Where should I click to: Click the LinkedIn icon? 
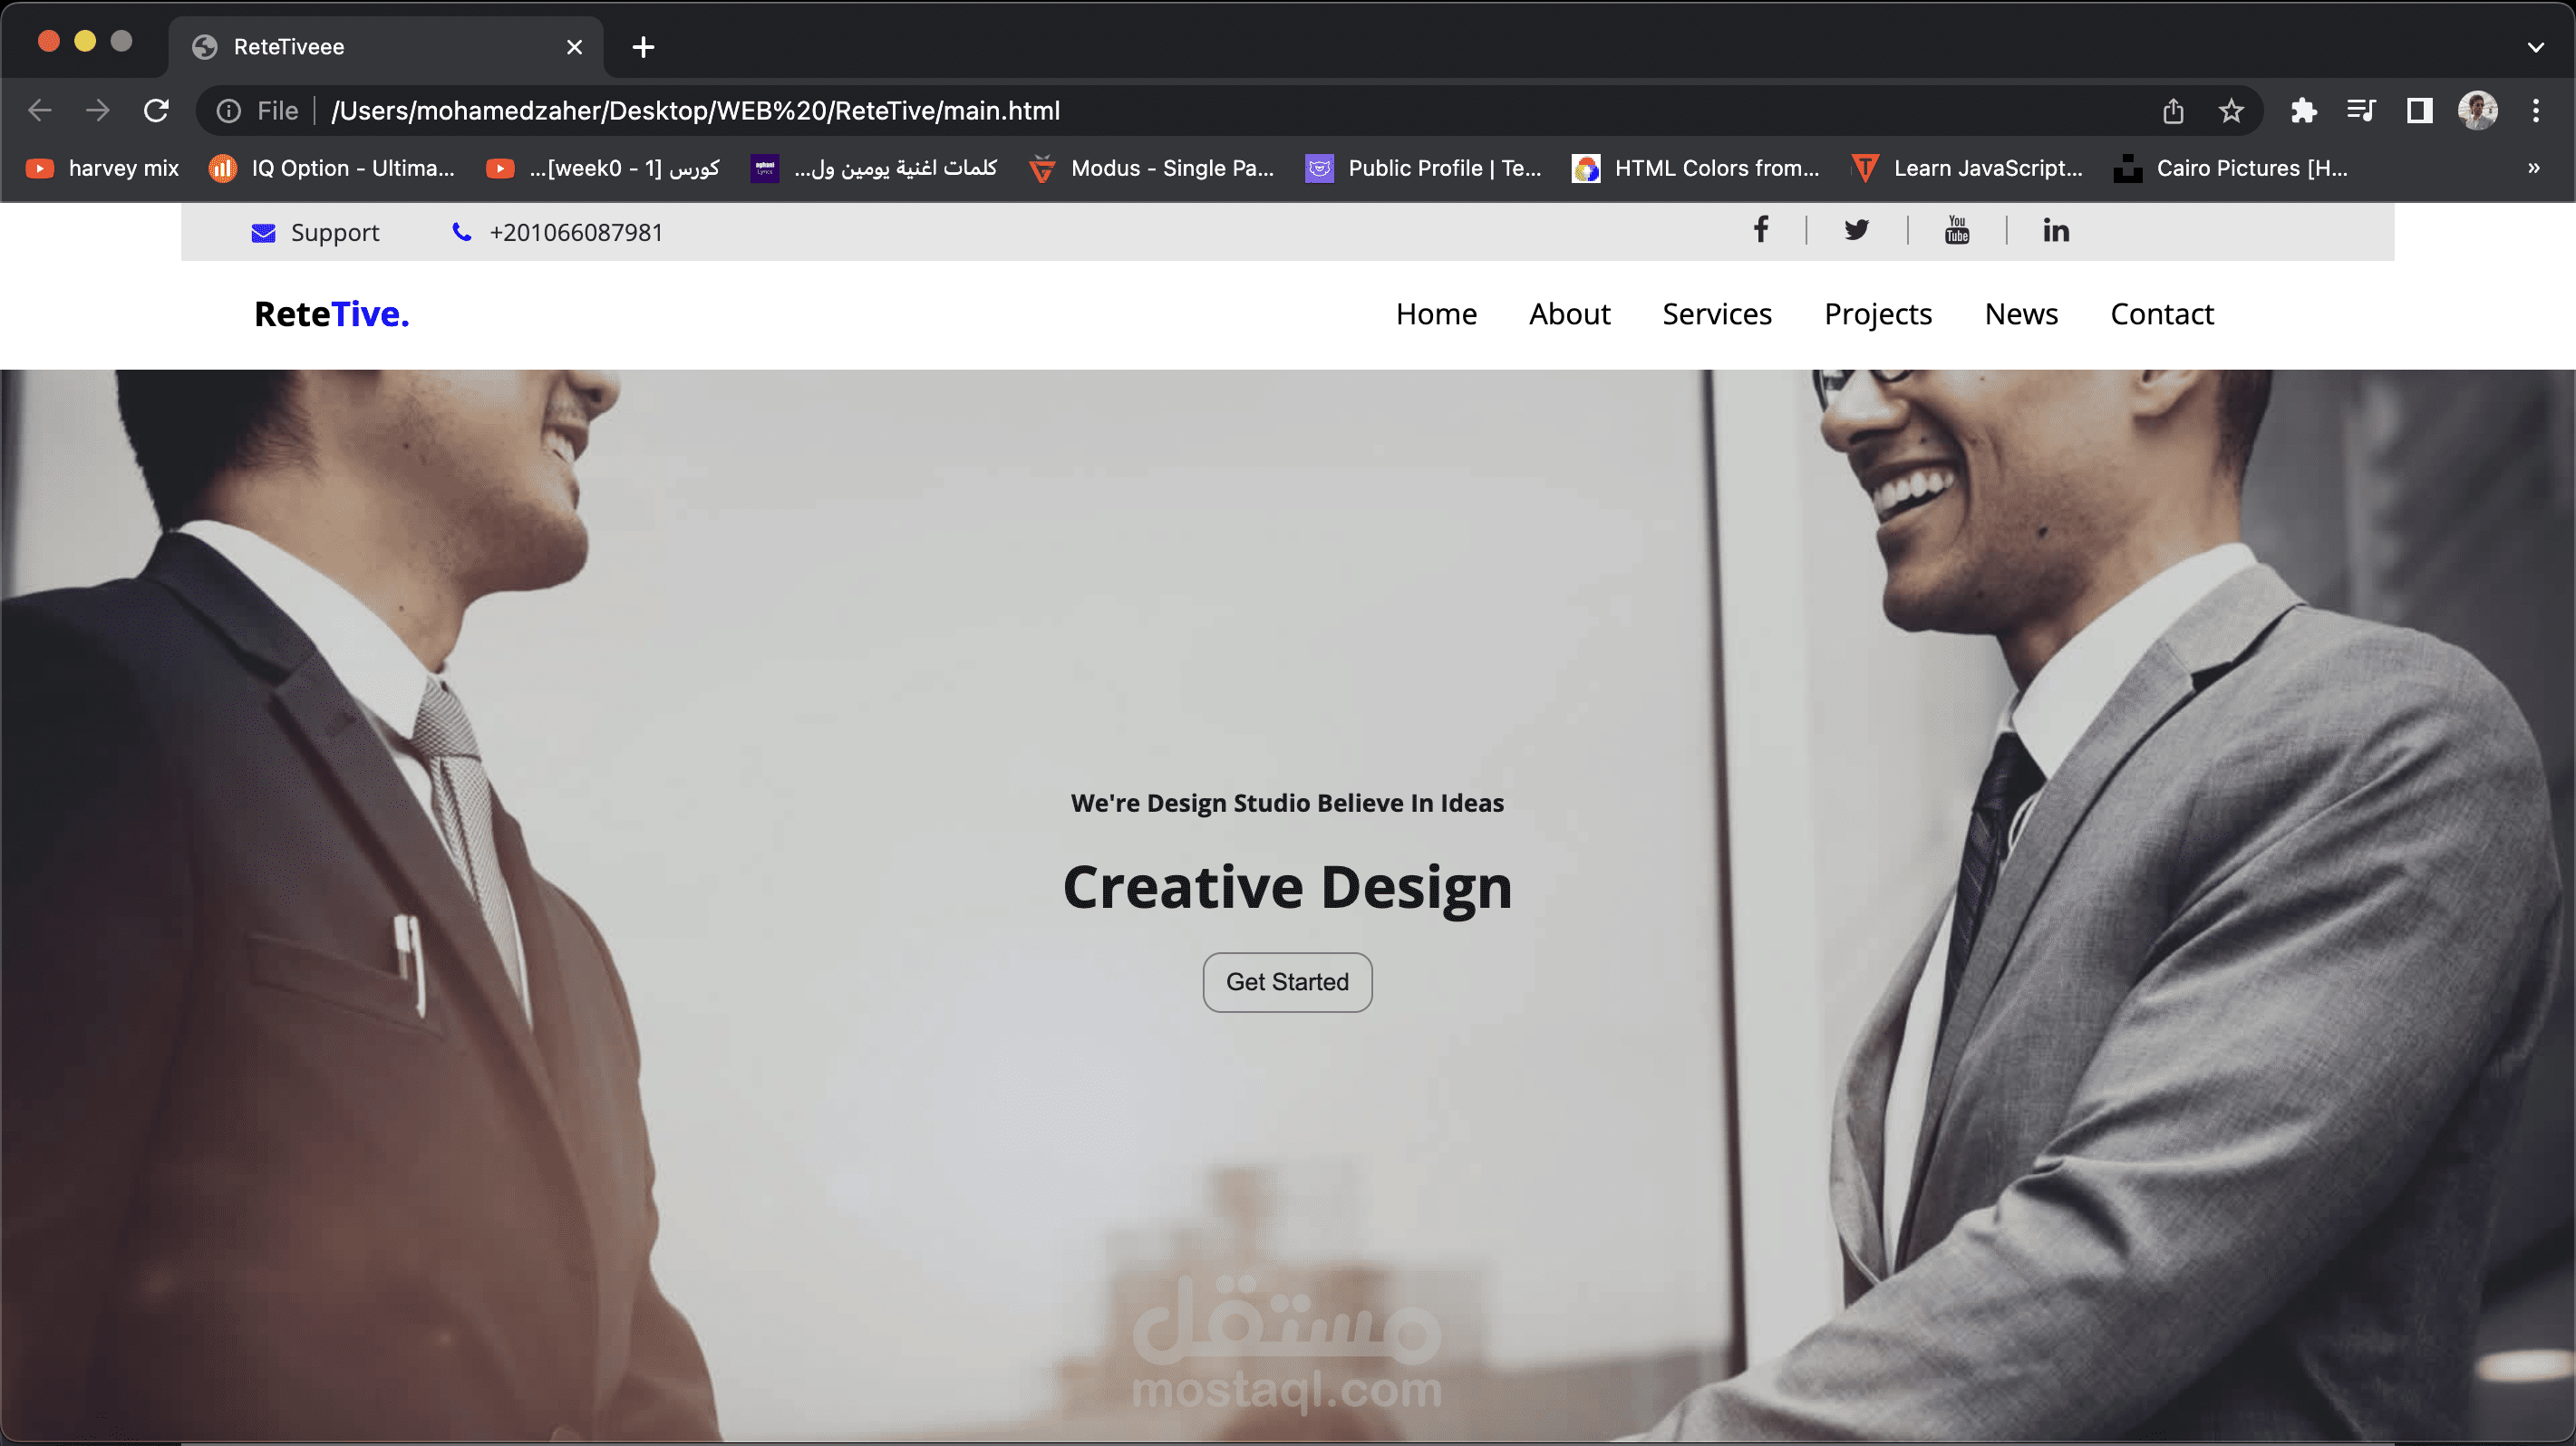tap(2055, 231)
